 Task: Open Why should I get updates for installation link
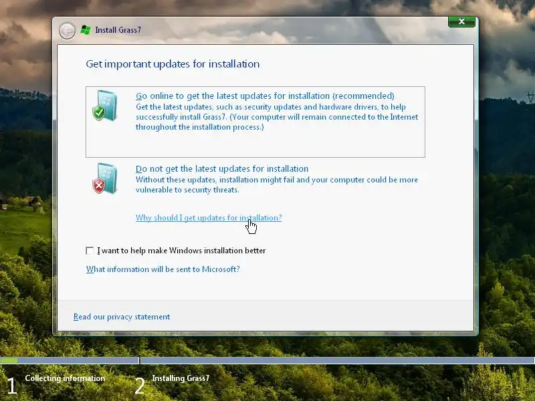[209, 218]
